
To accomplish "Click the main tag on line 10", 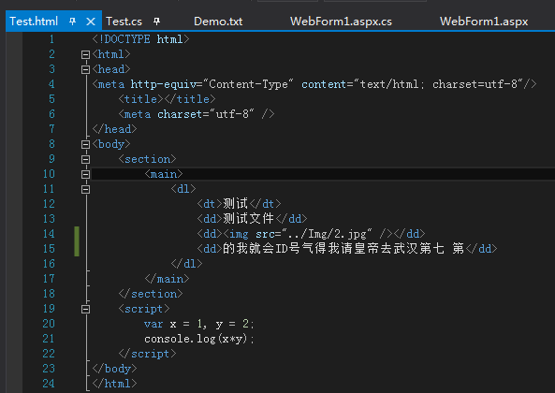I will click(x=164, y=174).
